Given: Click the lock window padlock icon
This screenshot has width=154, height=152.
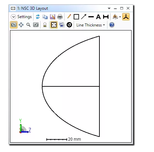Looking at the screenshot, I should [45, 25].
